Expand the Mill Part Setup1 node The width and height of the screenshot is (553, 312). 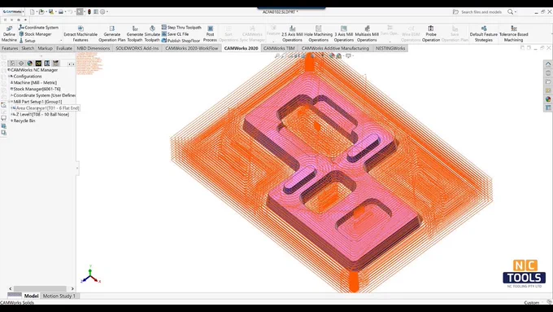pos(10,102)
